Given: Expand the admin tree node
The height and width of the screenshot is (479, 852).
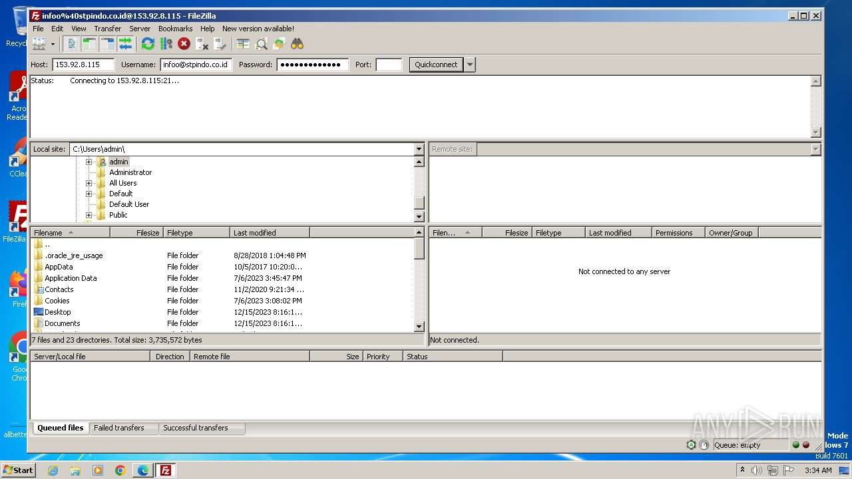Looking at the screenshot, I should 89,162.
